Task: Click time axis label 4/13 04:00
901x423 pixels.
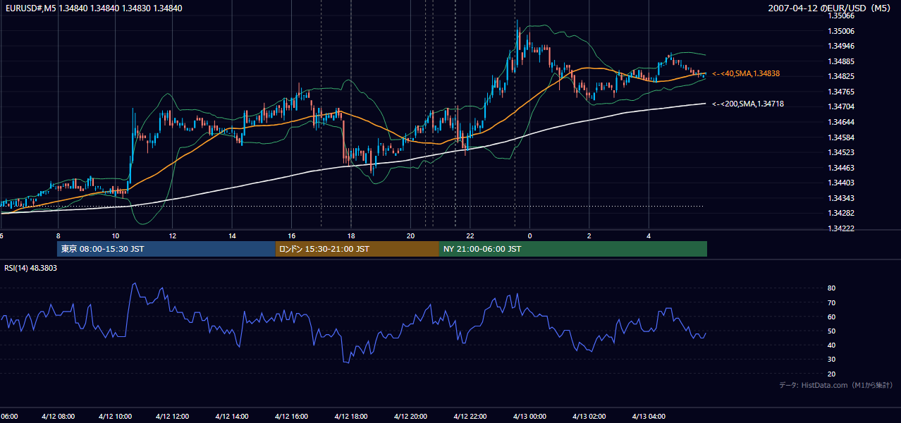Action: pos(649,416)
